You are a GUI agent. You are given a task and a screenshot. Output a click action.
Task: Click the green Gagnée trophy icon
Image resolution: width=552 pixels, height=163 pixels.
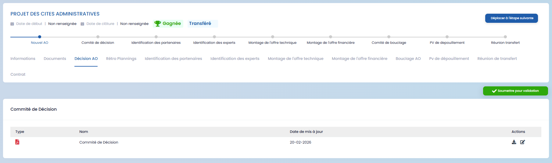(157, 23)
